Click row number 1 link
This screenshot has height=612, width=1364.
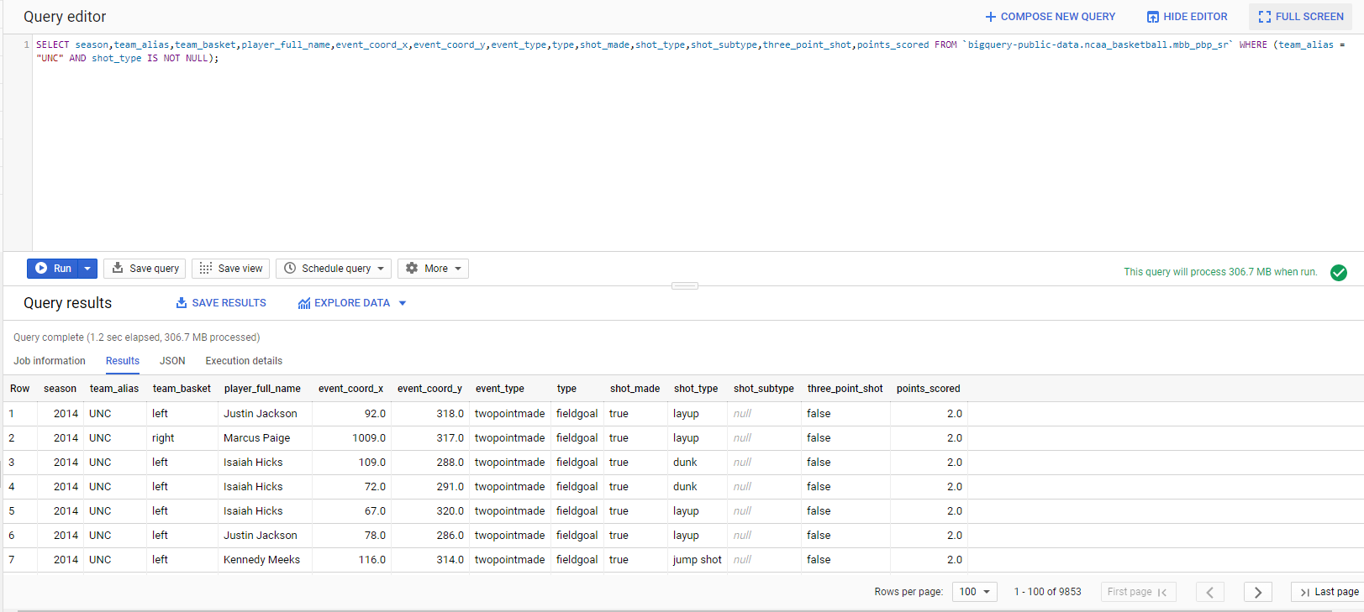pos(12,414)
